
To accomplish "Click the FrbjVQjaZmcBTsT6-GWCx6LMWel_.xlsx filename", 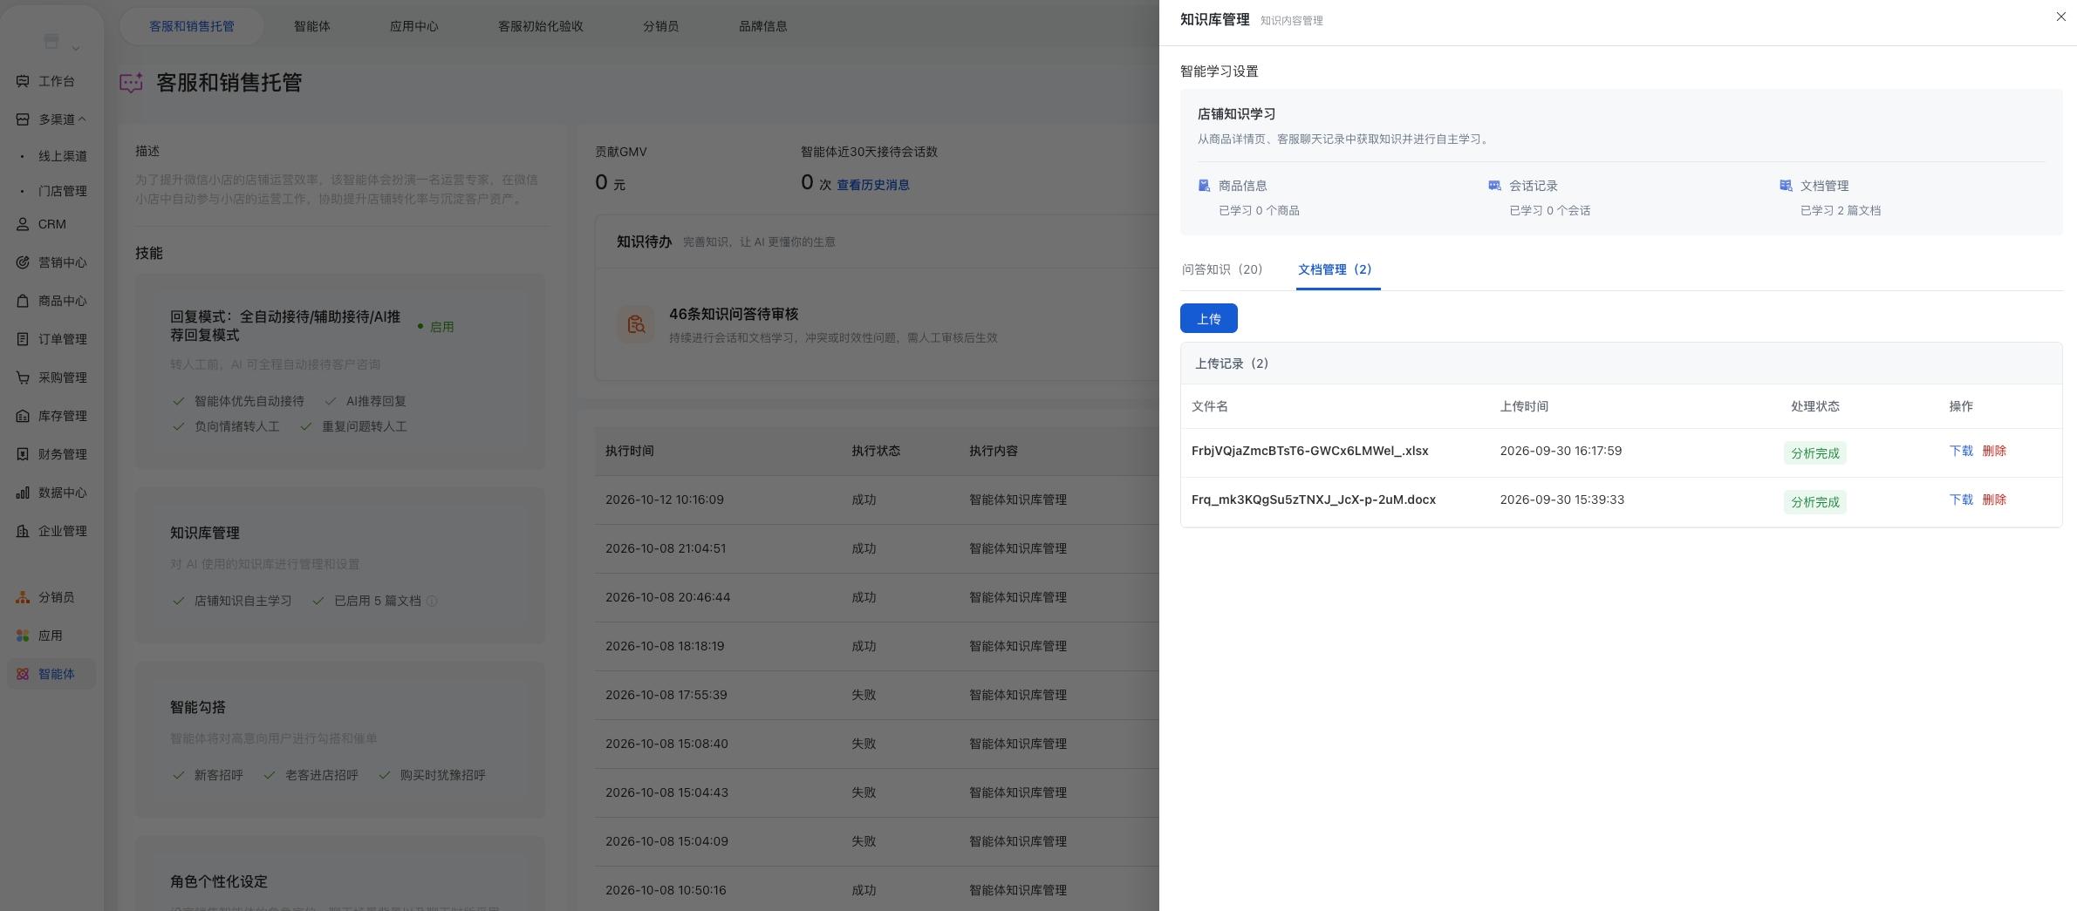I will 1310,451.
